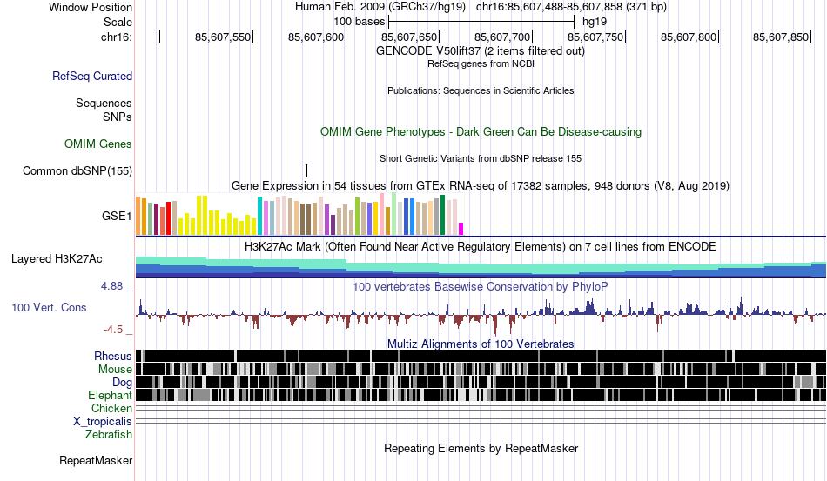Open the OMIM Genes track label
The width and height of the screenshot is (827, 481).
(x=98, y=144)
